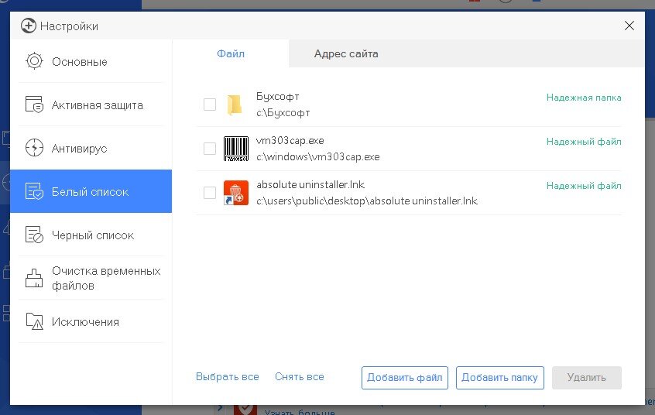Image resolution: width=655 pixels, height=415 pixels.
Task: Switch to the Файл tab
Action: 231,53
